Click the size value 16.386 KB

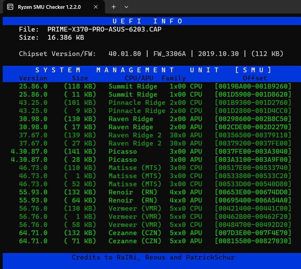pyautogui.click(x=65, y=37)
